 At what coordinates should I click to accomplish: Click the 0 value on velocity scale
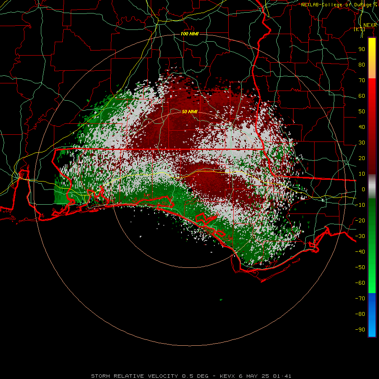(363, 189)
